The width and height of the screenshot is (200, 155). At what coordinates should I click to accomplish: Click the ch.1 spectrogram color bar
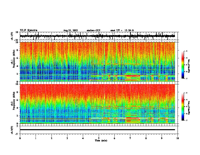pos(183,65)
